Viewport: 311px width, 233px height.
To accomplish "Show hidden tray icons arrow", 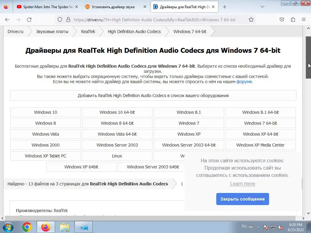I will click(x=258, y=227).
